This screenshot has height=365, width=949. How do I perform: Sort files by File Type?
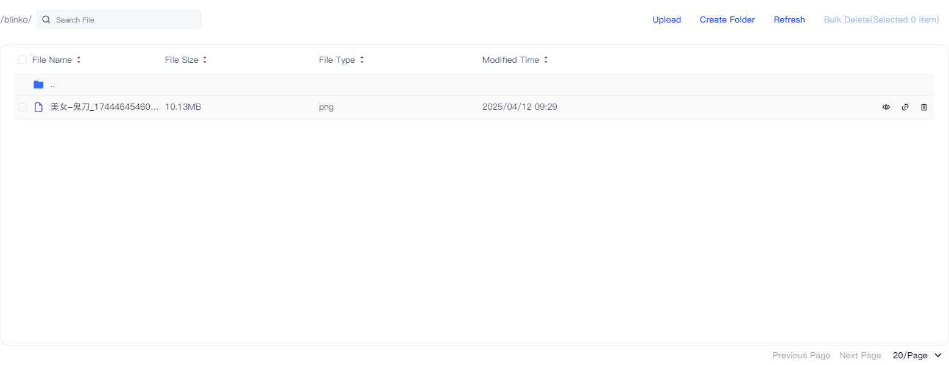[362, 60]
